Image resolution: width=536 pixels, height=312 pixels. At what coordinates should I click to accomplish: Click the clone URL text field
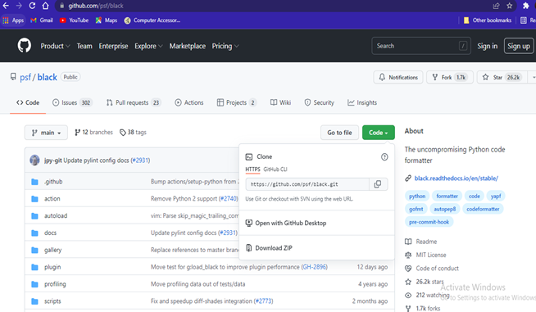point(307,184)
